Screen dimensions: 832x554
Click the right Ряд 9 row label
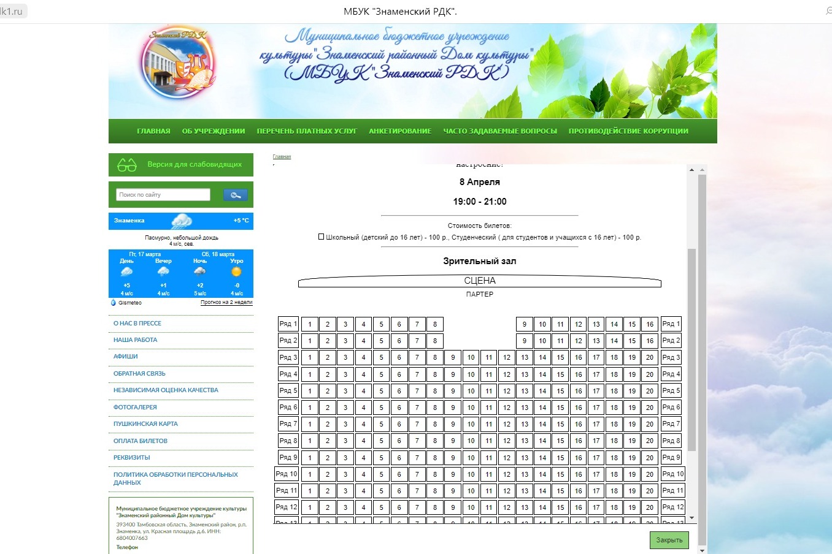click(x=671, y=457)
